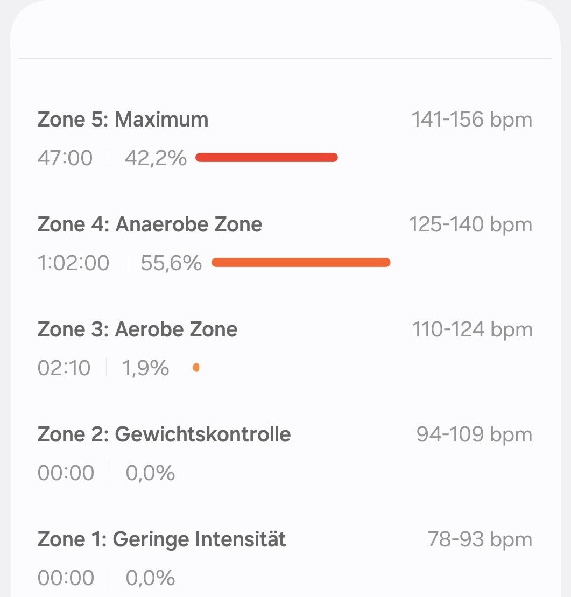This screenshot has width=571, height=597.
Task: Click the 1:02:00 duration for Zone 4
Action: (x=73, y=263)
